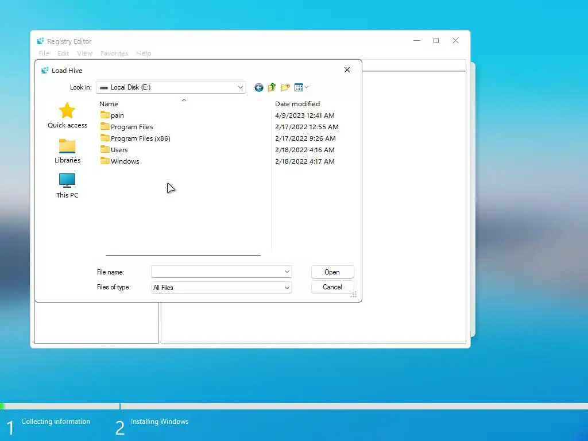Click the Registry Editor window icon
588x441 pixels.
click(x=41, y=41)
